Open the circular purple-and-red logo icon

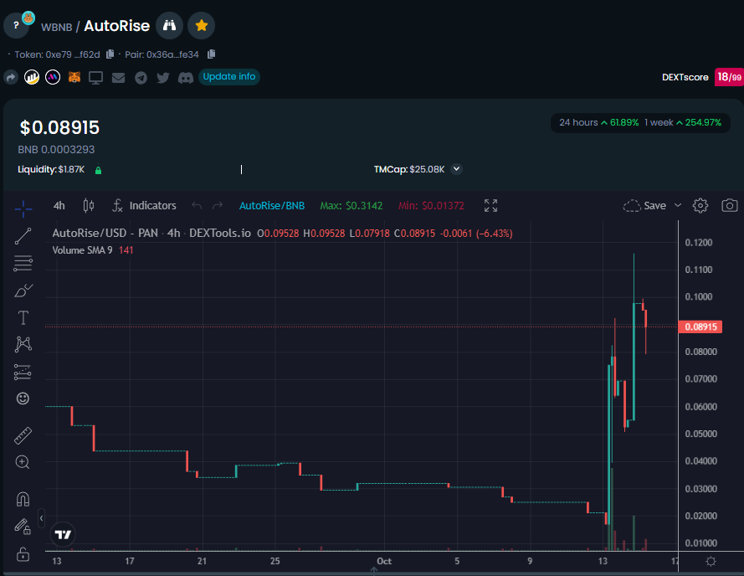(x=53, y=77)
